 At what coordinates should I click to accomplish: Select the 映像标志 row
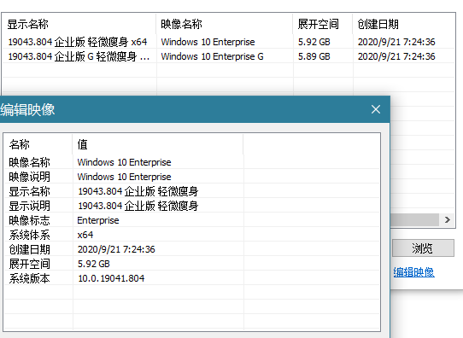[192, 220]
